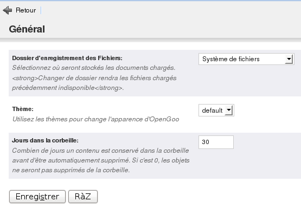301x208 pixels.
Task: Click the trash retention description text
Action: pos(101,160)
